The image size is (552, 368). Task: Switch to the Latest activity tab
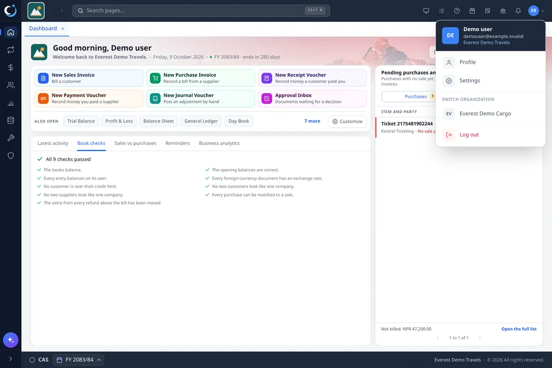tap(53, 143)
